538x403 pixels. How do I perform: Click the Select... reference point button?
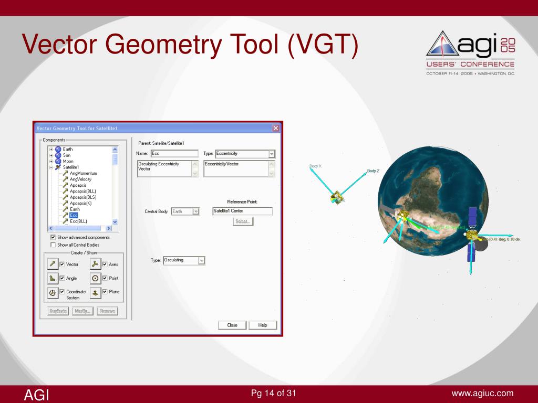click(x=243, y=221)
